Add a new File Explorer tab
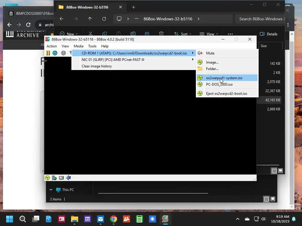This screenshot has width=302, height=226. [x=134, y=7]
